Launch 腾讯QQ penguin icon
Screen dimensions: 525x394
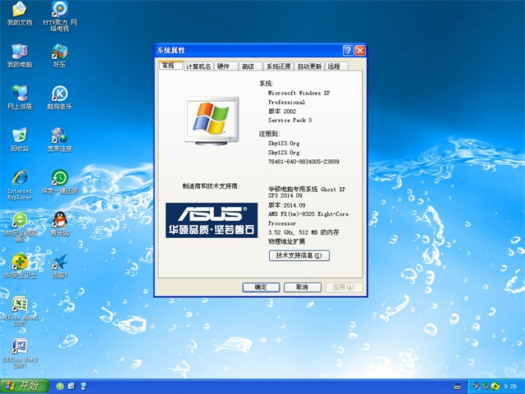(x=60, y=220)
